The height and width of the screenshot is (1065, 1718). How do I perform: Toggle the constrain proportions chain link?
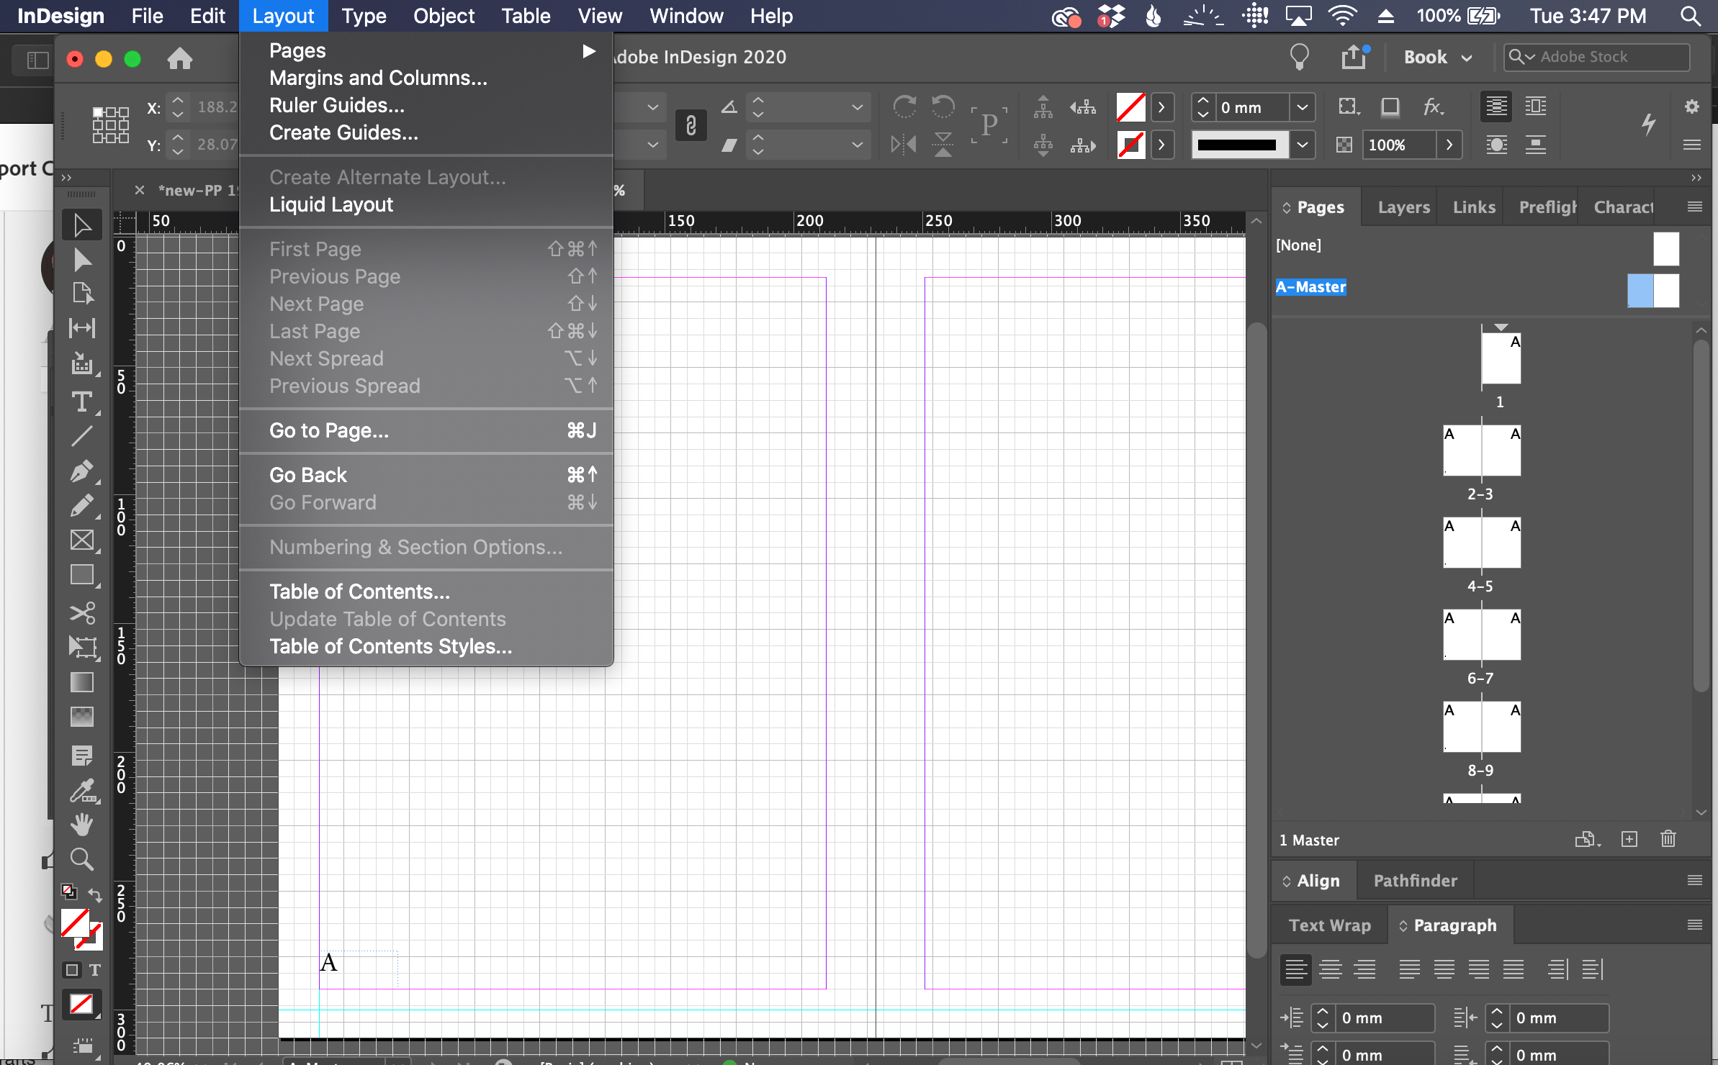point(691,125)
